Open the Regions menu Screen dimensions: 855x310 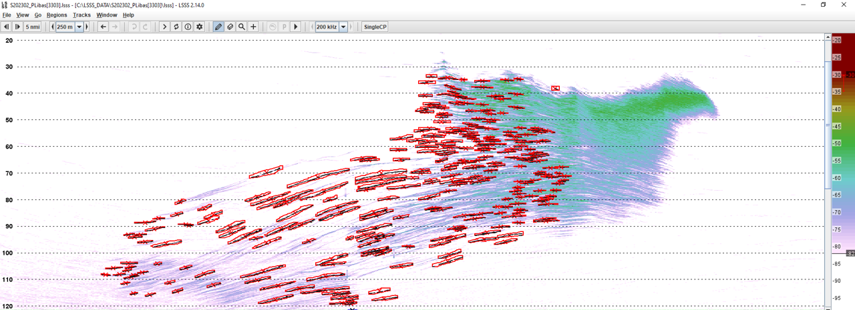tap(57, 15)
